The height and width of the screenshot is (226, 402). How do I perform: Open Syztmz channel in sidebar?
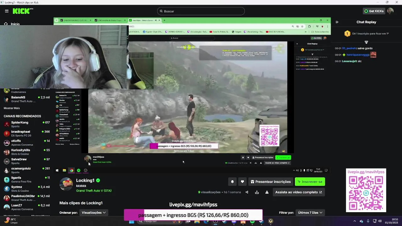27,189
